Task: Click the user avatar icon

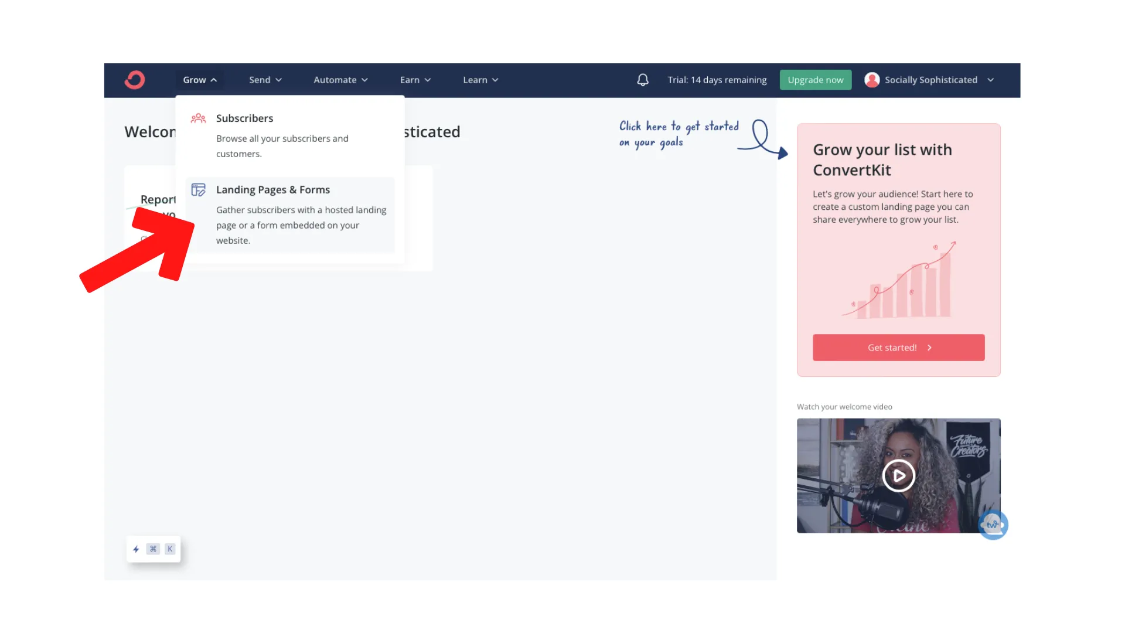Action: (872, 80)
